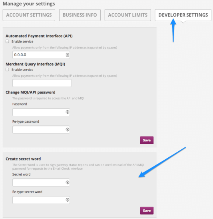Click the MQI allowed IP addresses field
This screenshot has height=219, width=213.
(x=42, y=83)
